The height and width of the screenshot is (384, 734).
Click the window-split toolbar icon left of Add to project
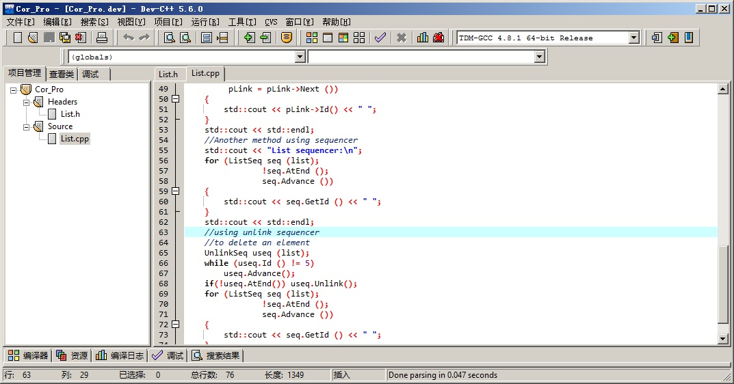pyautogui.click(x=222, y=38)
